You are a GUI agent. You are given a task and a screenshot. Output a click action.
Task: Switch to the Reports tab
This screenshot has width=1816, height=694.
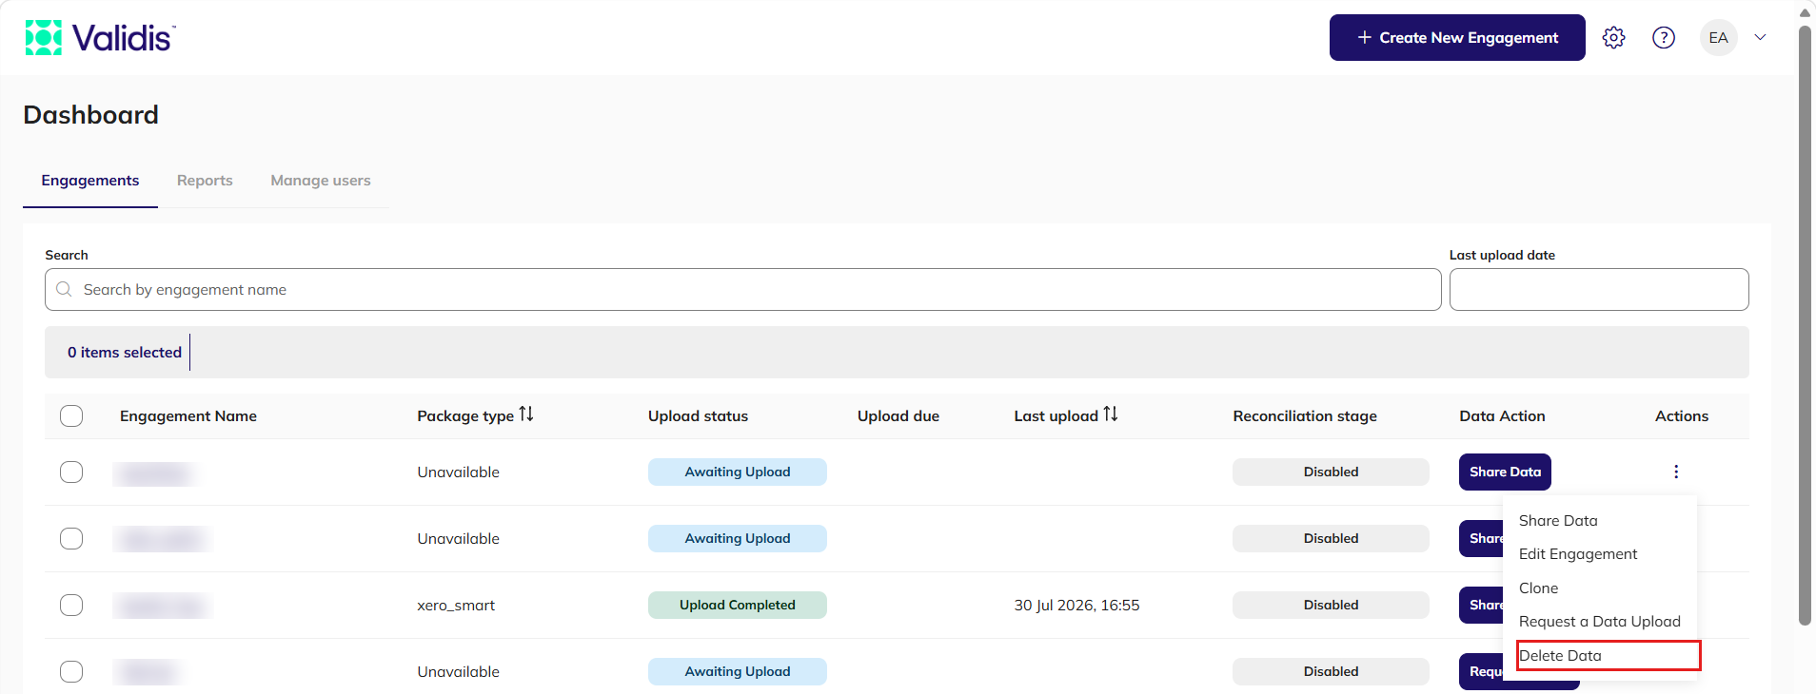(205, 181)
